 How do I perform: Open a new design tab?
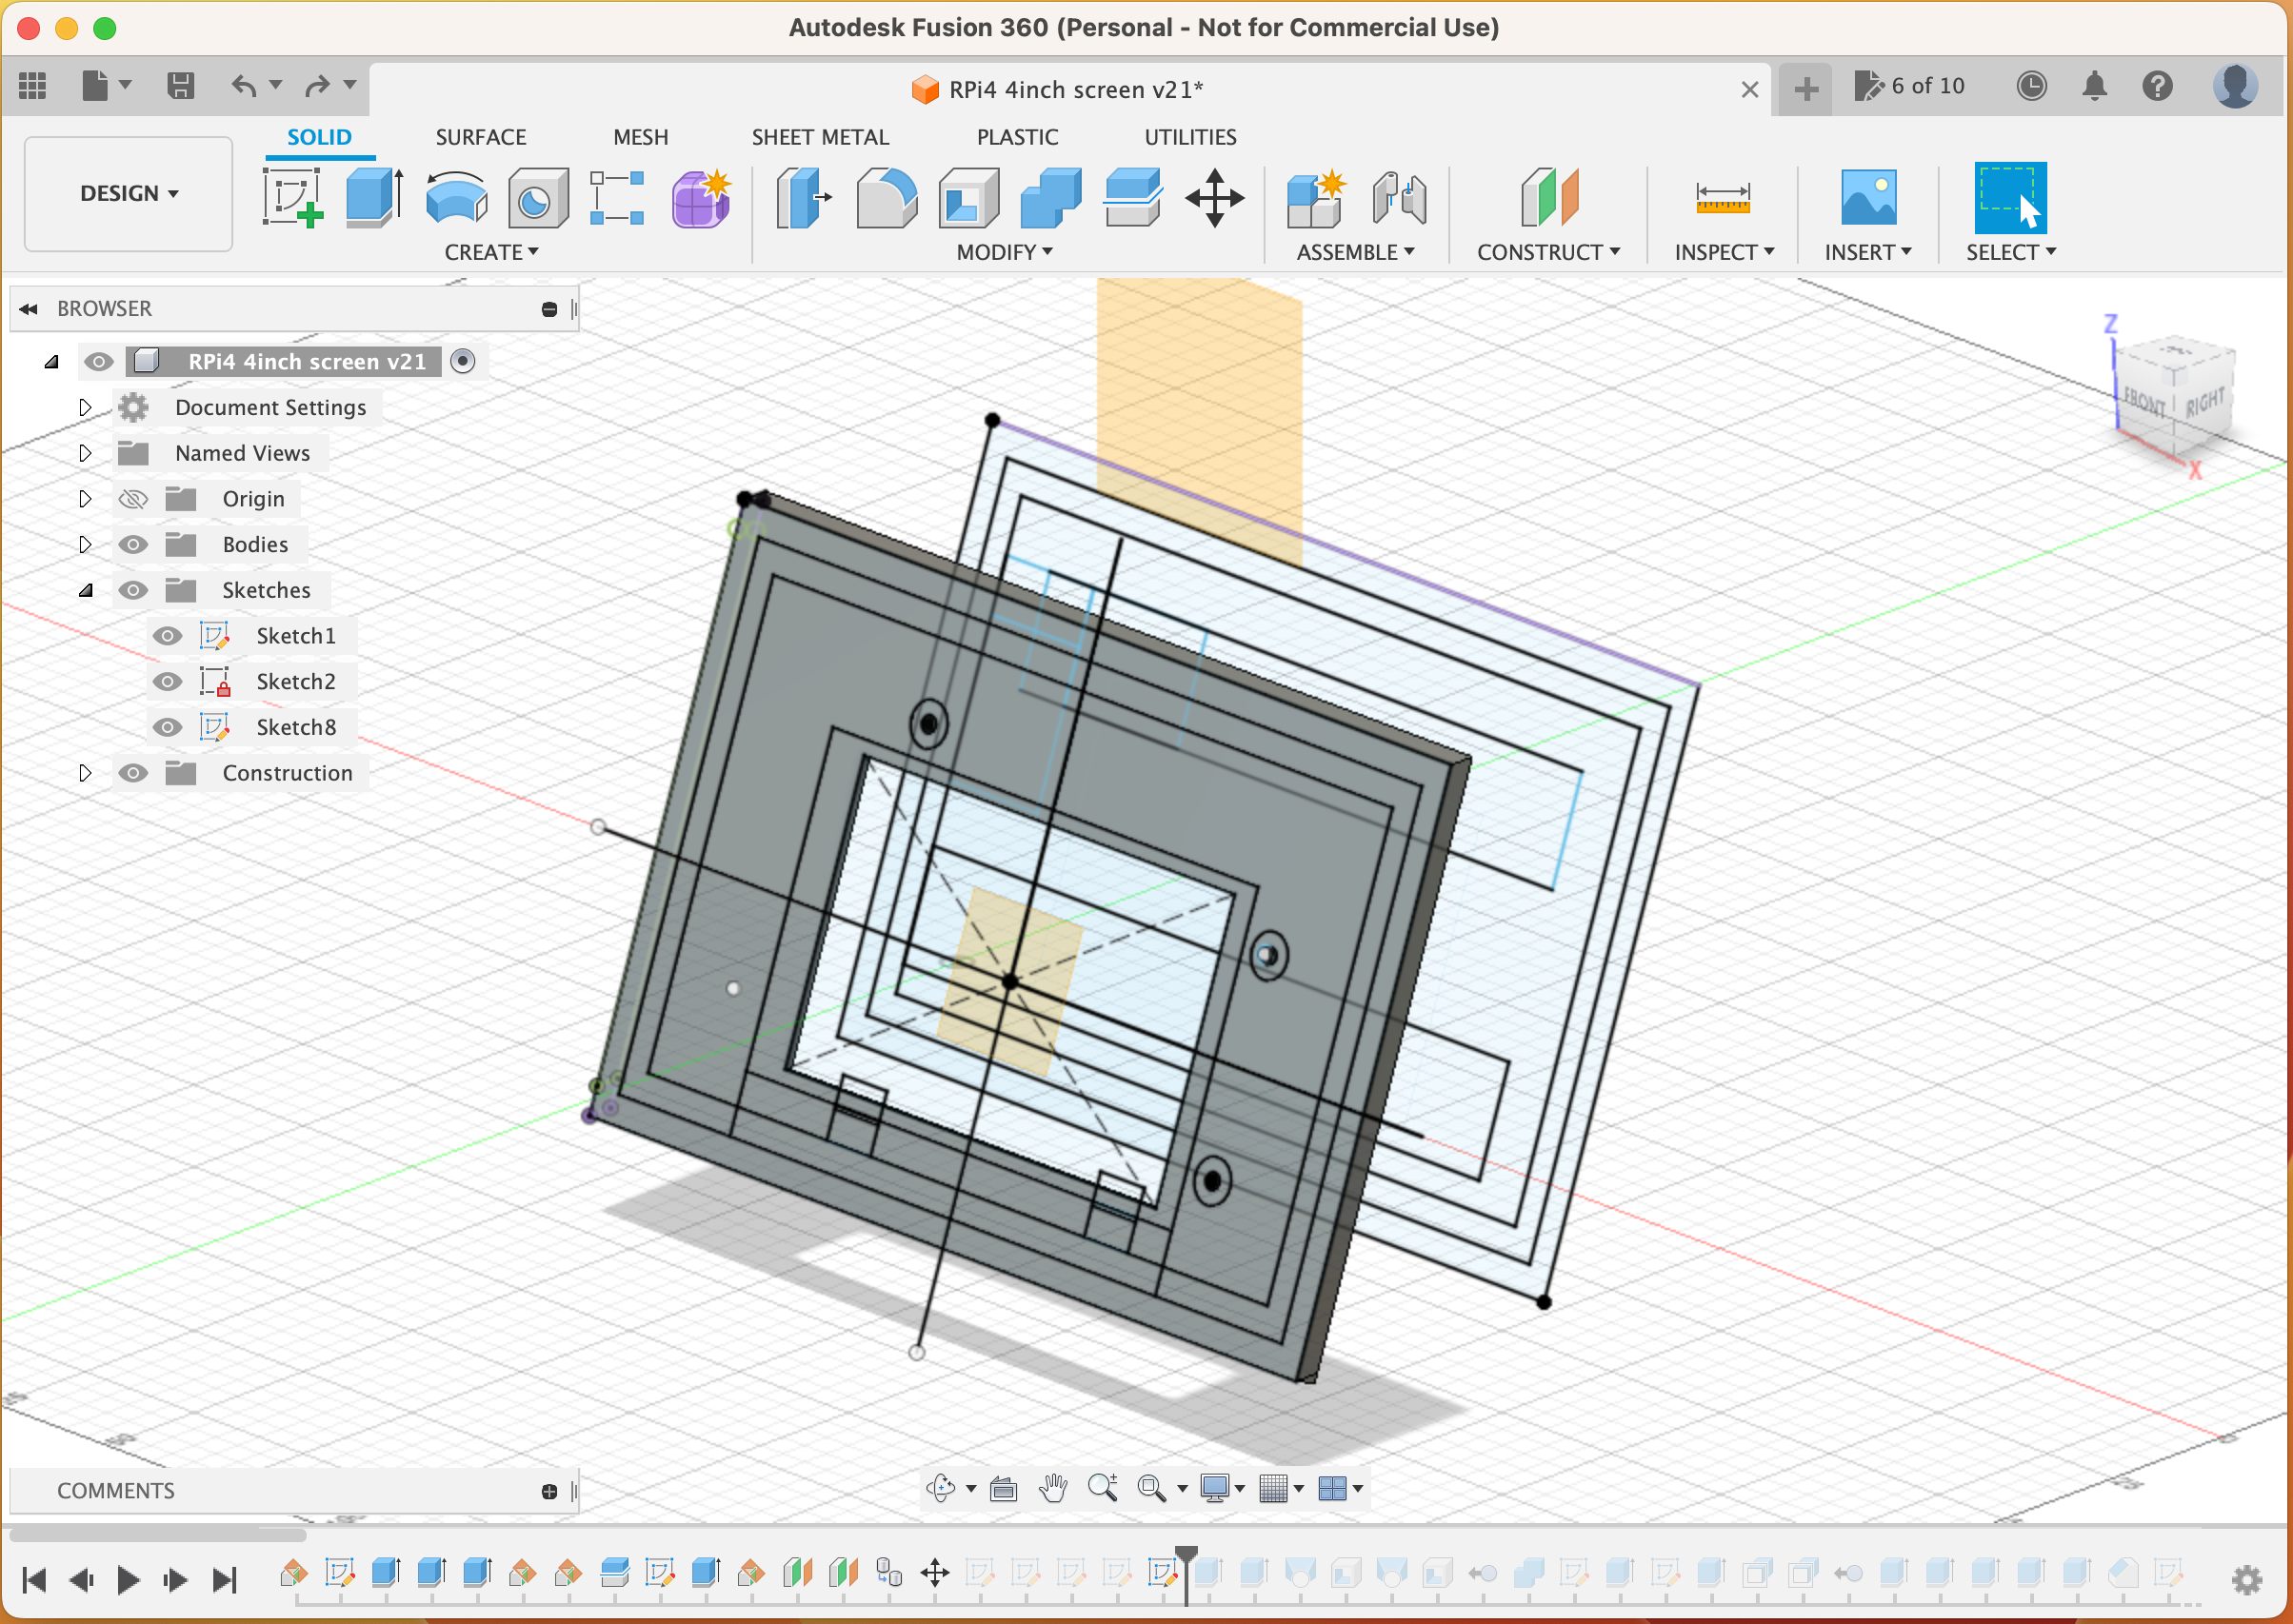point(1805,89)
